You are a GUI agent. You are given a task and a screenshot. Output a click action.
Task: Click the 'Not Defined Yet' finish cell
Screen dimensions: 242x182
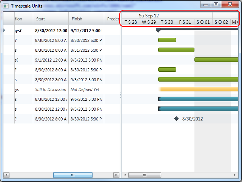pyautogui.click(x=86, y=89)
